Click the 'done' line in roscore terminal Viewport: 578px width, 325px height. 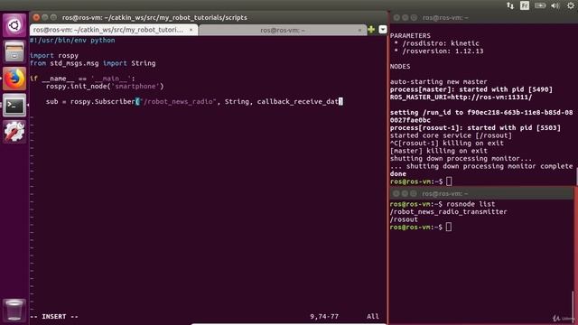click(398, 174)
